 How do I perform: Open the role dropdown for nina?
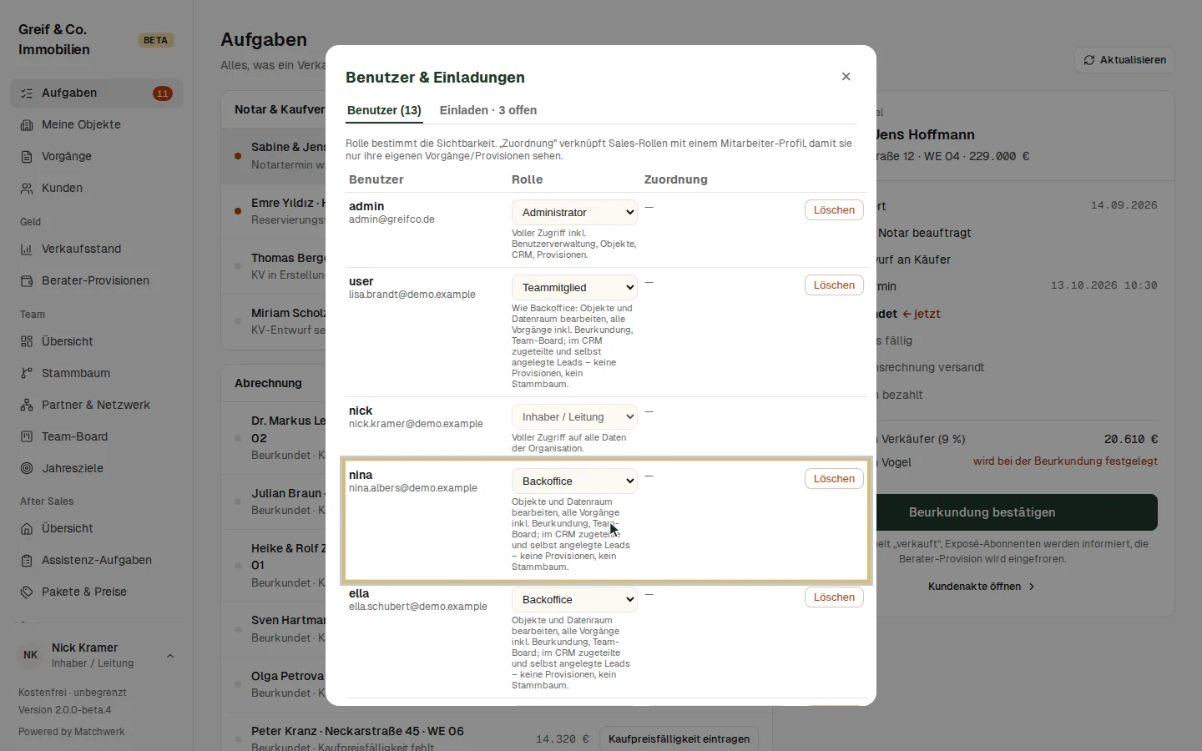click(574, 481)
